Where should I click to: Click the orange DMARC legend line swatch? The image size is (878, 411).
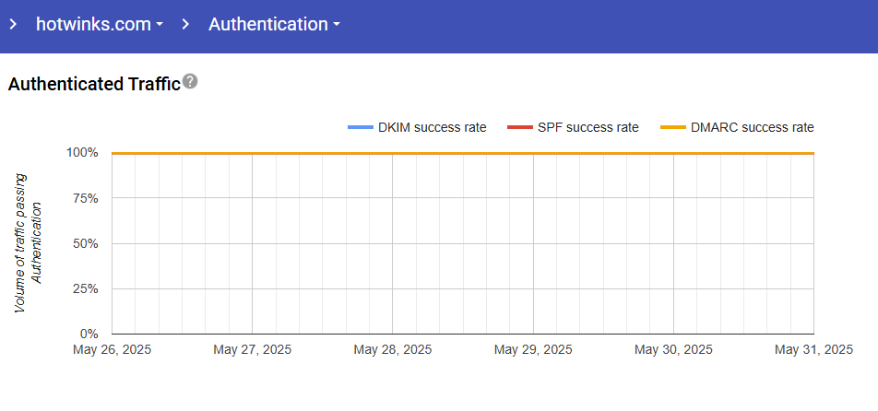pyautogui.click(x=672, y=127)
